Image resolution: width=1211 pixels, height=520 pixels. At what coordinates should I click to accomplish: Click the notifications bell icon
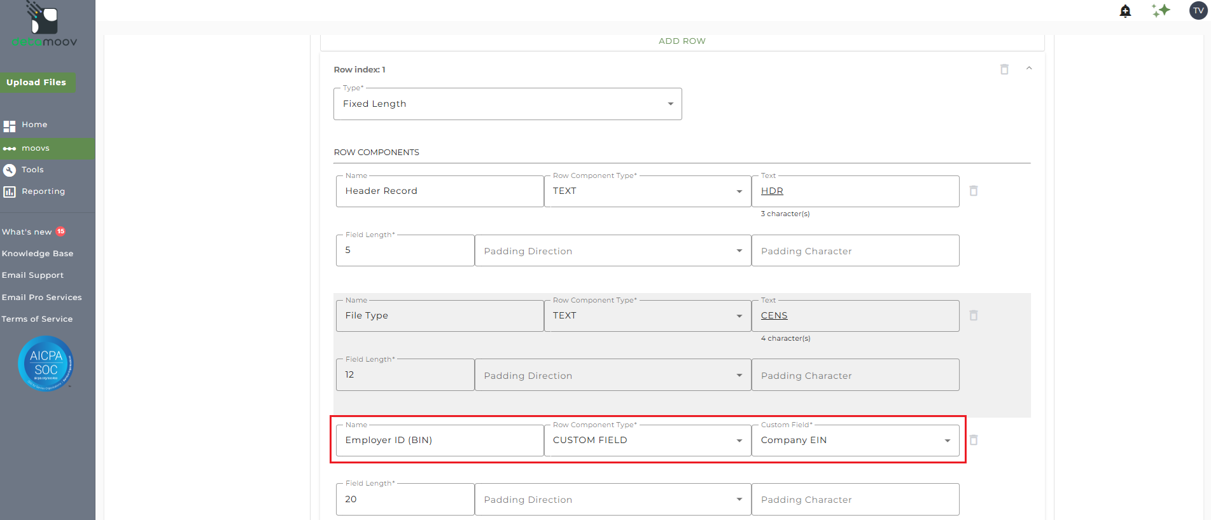[x=1125, y=11]
